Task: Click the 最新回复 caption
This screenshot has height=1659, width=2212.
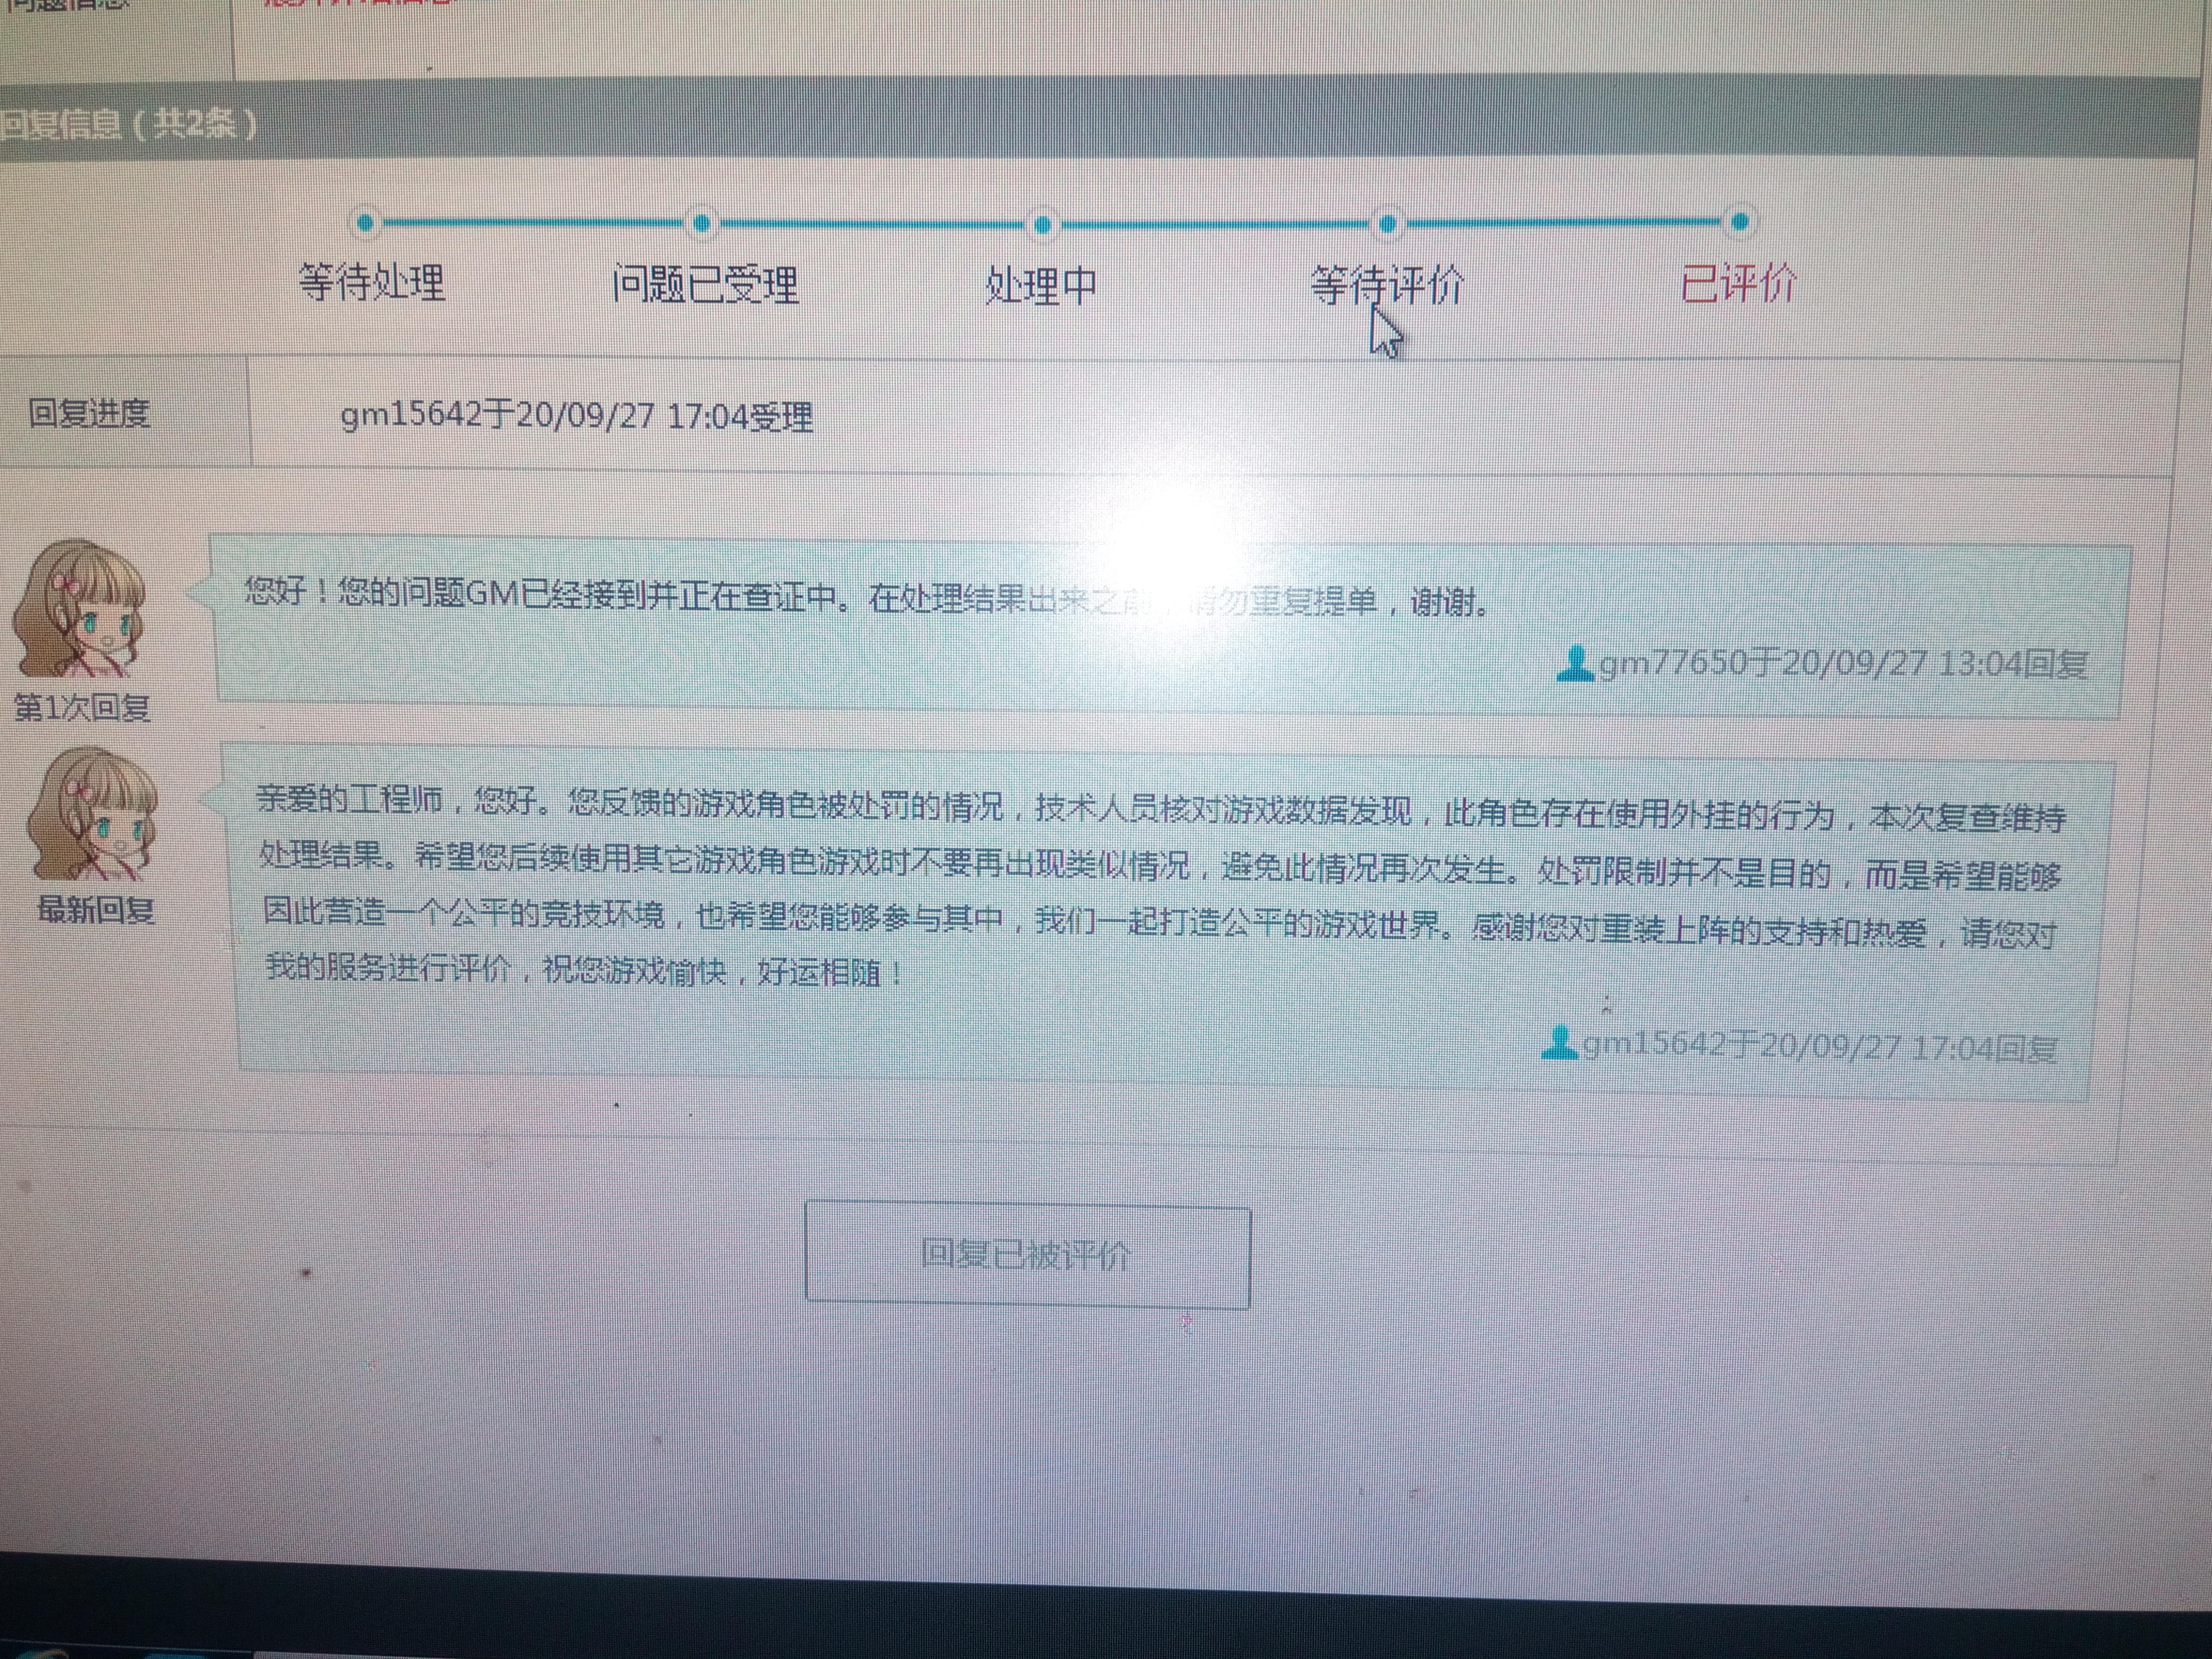Action: [95, 910]
